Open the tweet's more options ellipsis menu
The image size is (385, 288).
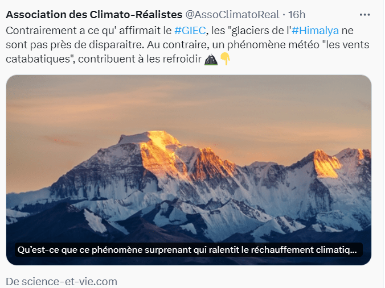tap(365, 14)
